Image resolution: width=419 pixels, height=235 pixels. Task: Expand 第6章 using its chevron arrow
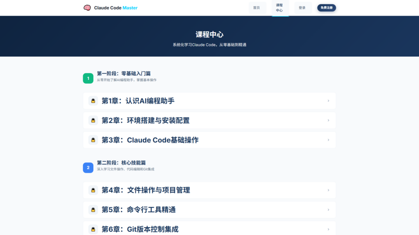pyautogui.click(x=329, y=229)
